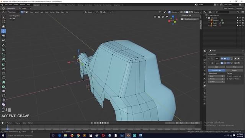Select the Bevel tool
Image resolution: width=245 pixels, height=138 pixels.
pos(3,69)
